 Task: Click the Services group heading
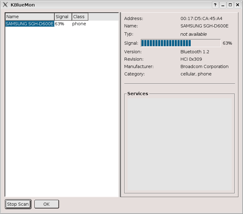point(137,94)
